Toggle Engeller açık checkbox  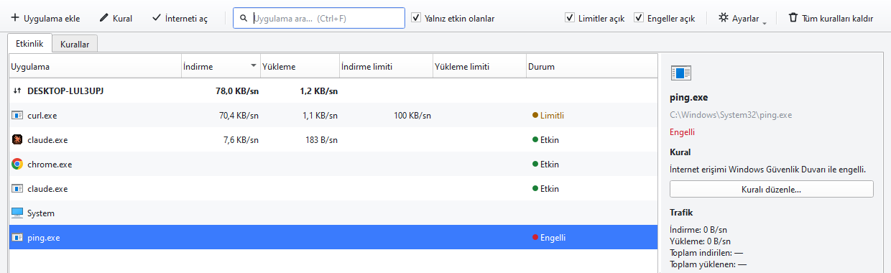[x=639, y=18]
